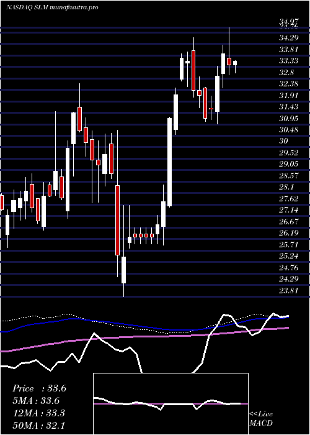
Task: Select the 31.91 price axis label
Action: click(x=289, y=96)
